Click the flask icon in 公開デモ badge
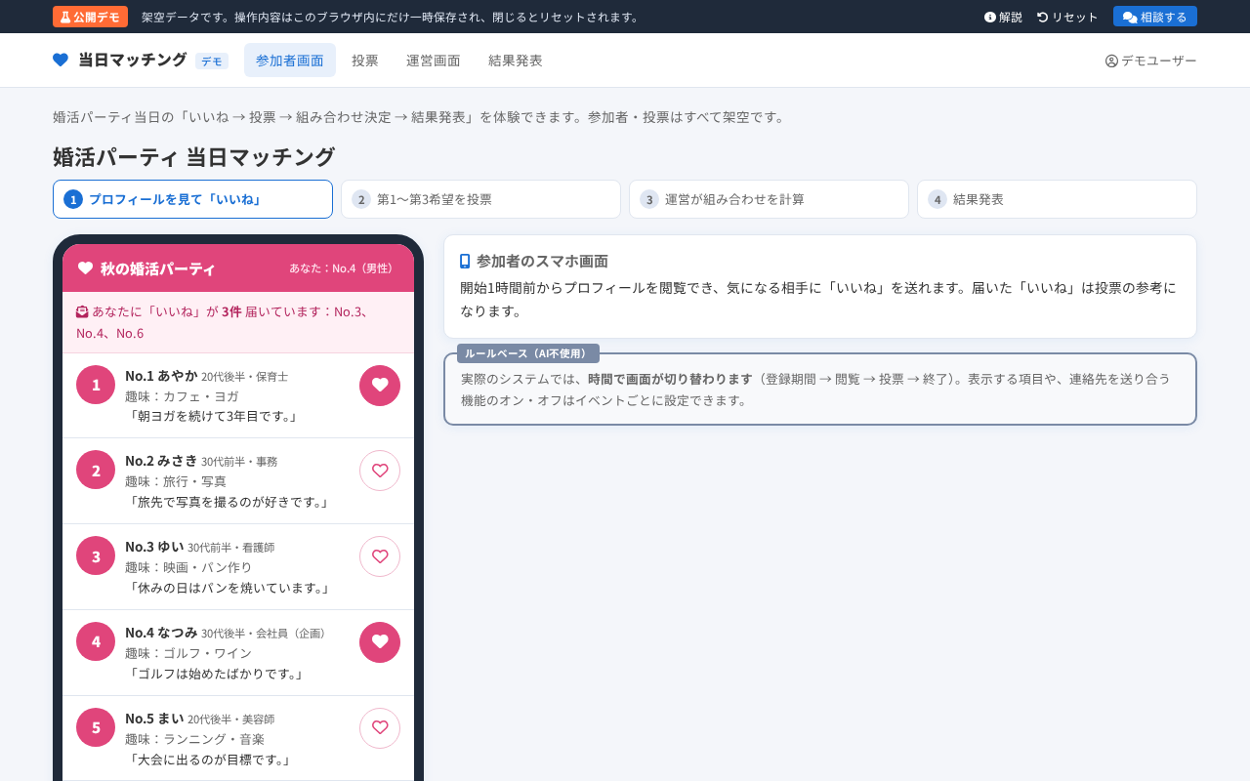 [x=65, y=17]
